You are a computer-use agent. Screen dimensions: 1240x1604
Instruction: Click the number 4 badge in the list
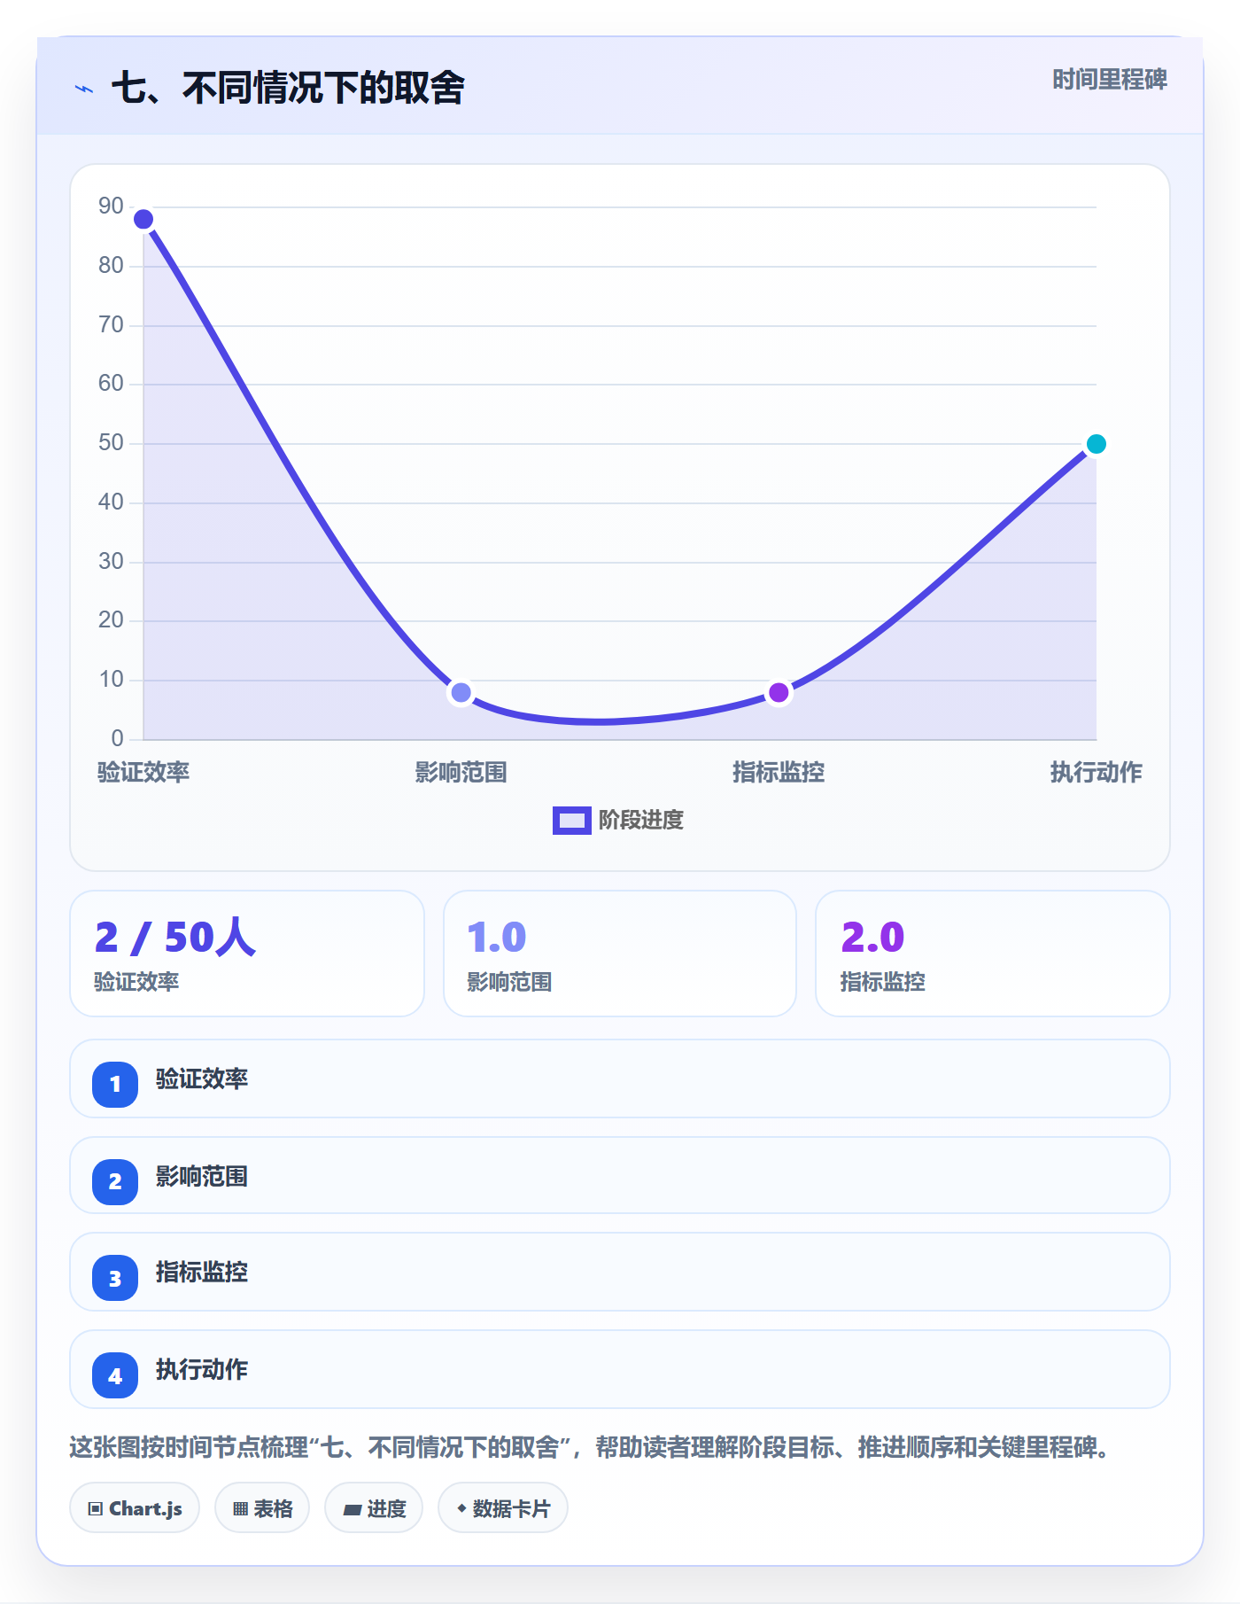[115, 1375]
